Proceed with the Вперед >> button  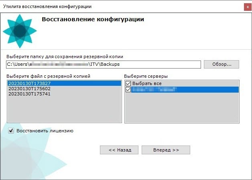point(166,150)
